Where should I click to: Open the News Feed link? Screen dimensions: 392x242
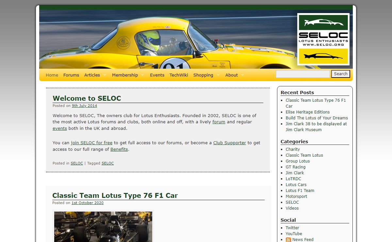(x=303, y=239)
